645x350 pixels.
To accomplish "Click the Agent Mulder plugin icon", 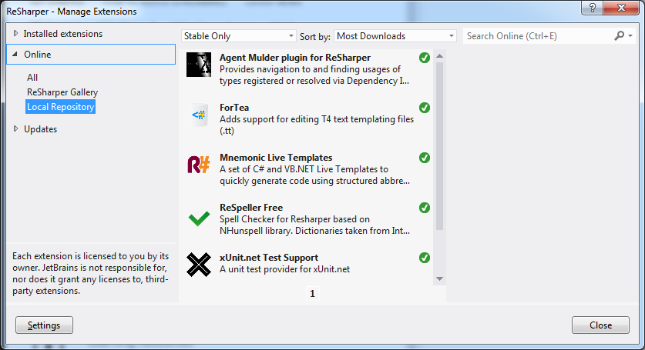I will 199,65.
